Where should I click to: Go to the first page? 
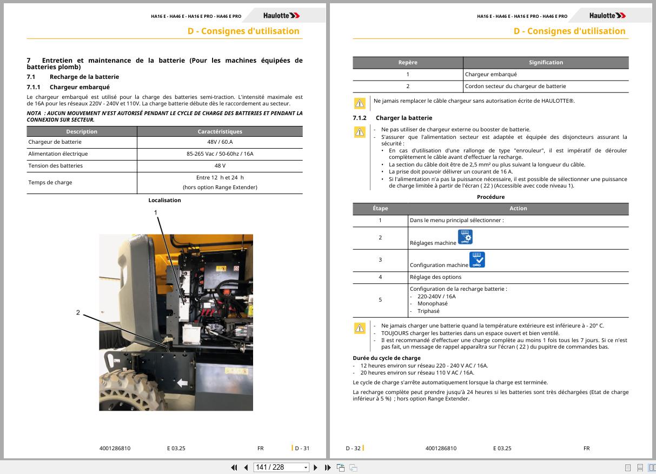pos(234,468)
